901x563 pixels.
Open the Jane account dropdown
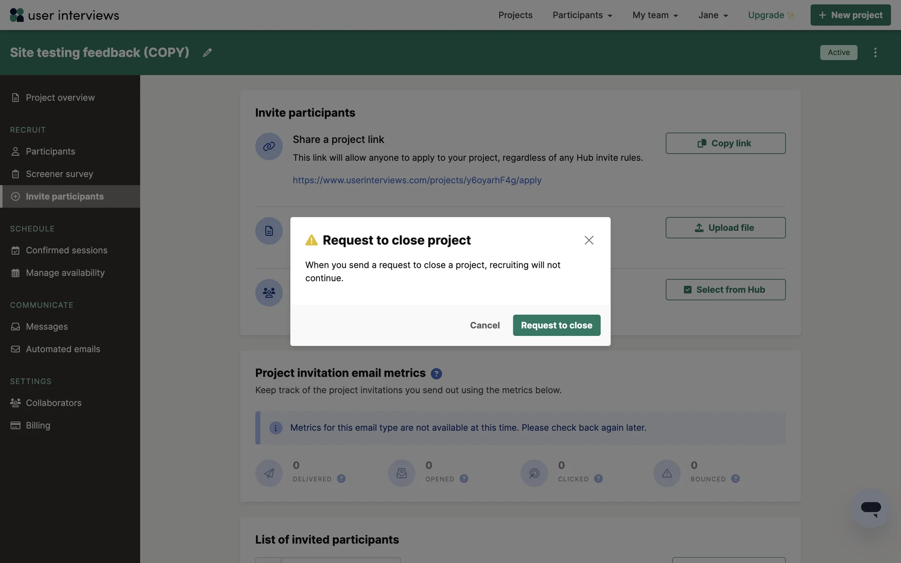point(713,15)
